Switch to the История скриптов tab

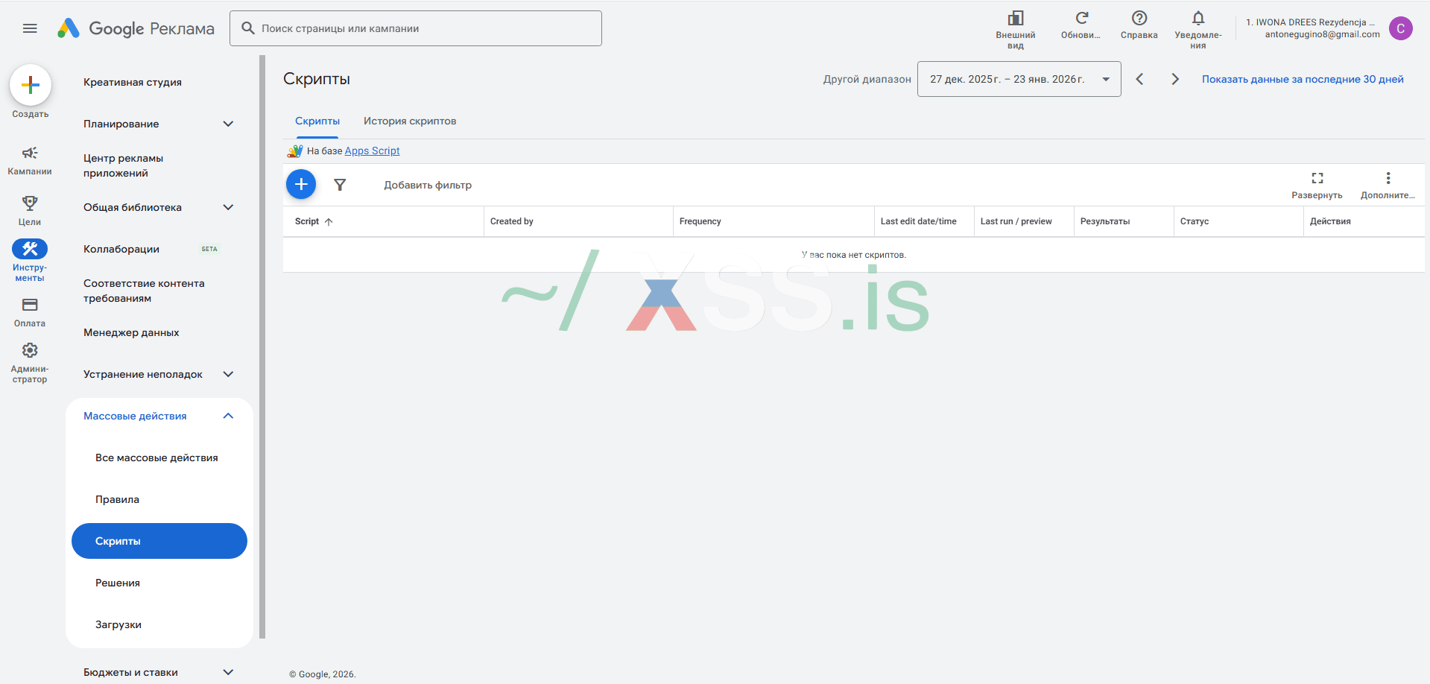(410, 121)
